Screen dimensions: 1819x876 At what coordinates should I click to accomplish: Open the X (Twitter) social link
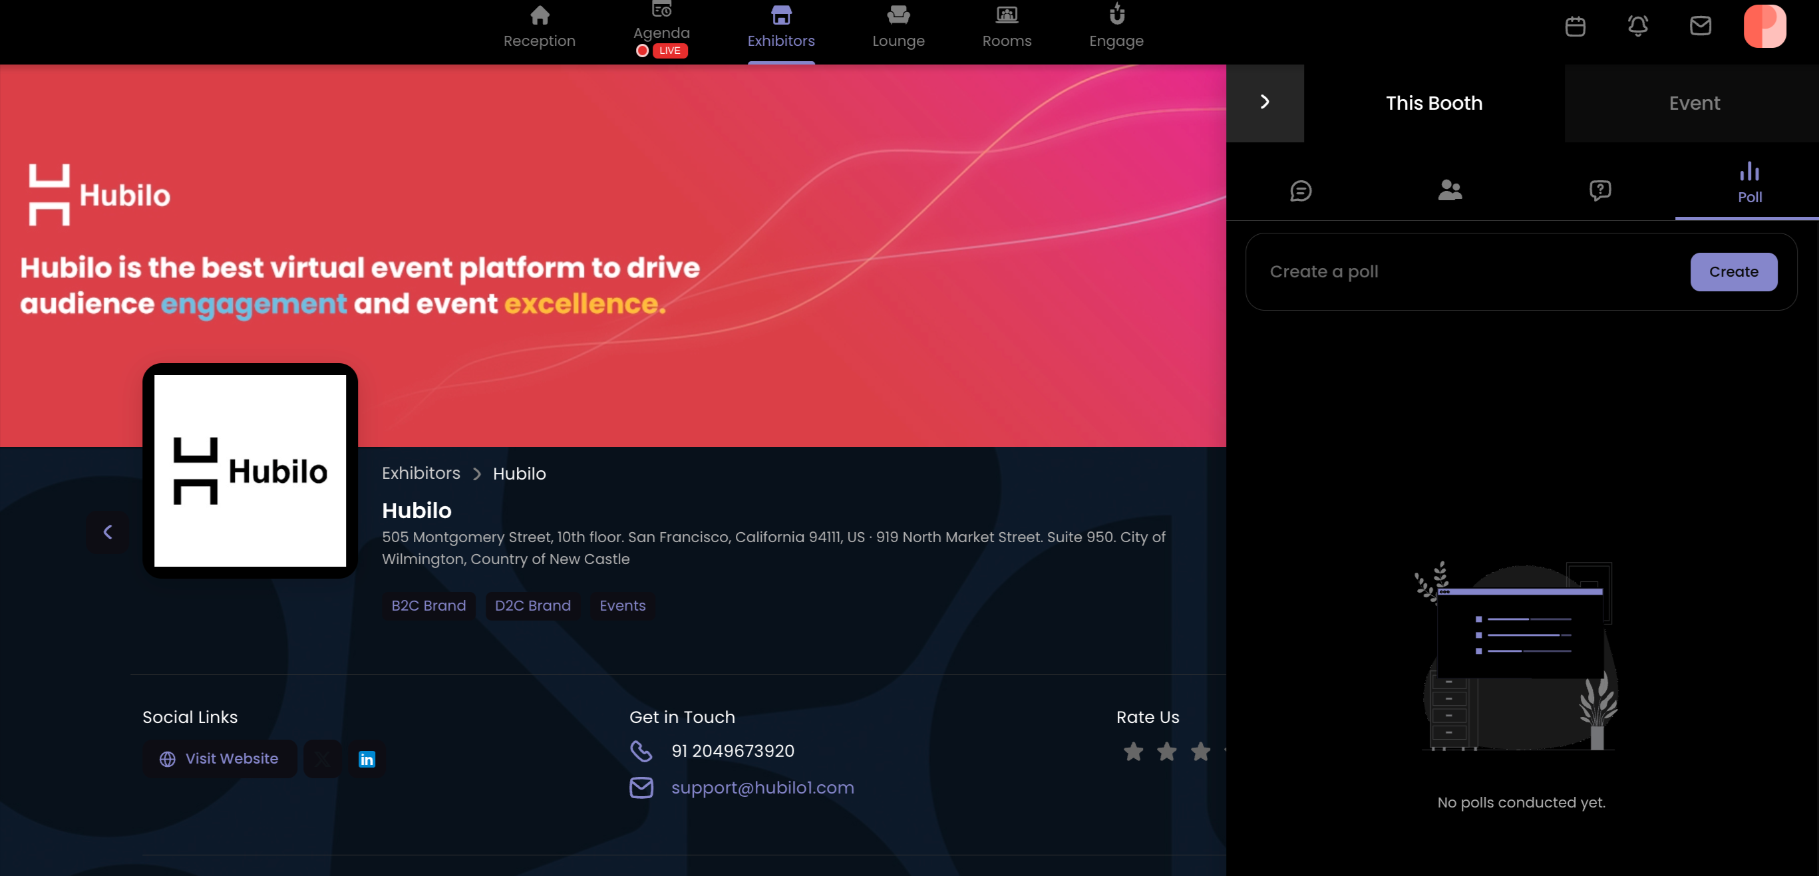(322, 758)
